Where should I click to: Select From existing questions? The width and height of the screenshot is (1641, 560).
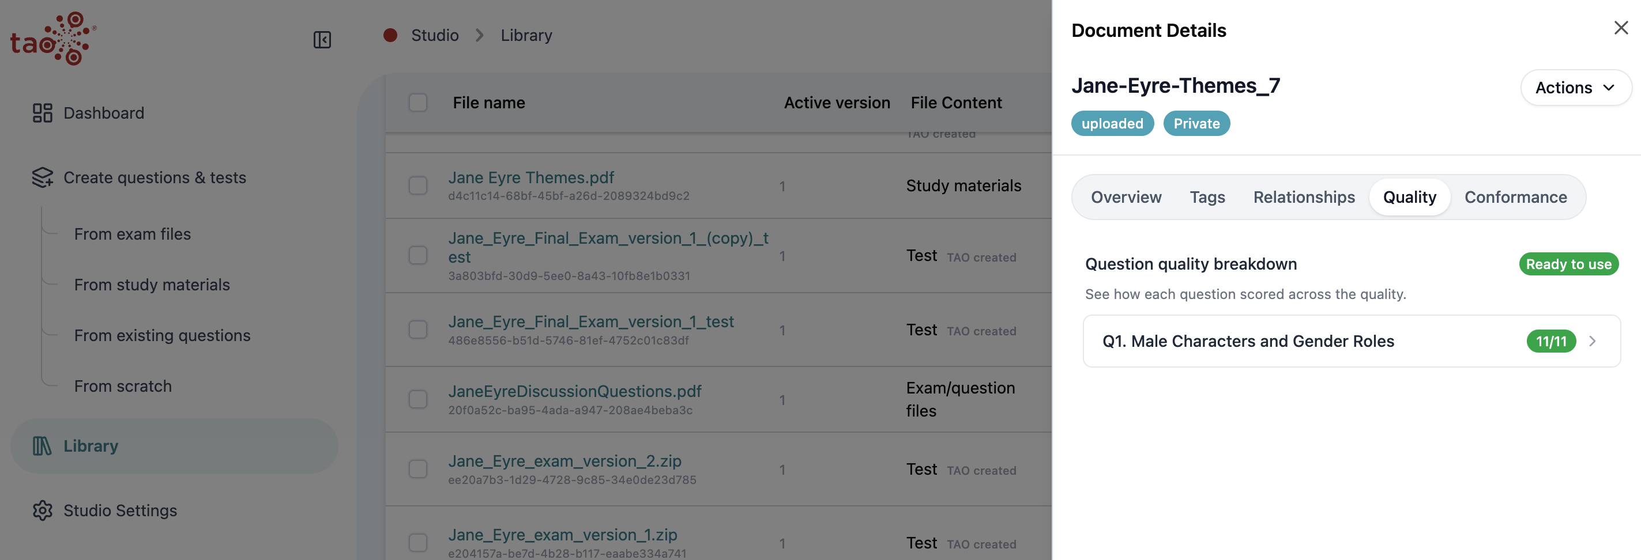163,335
